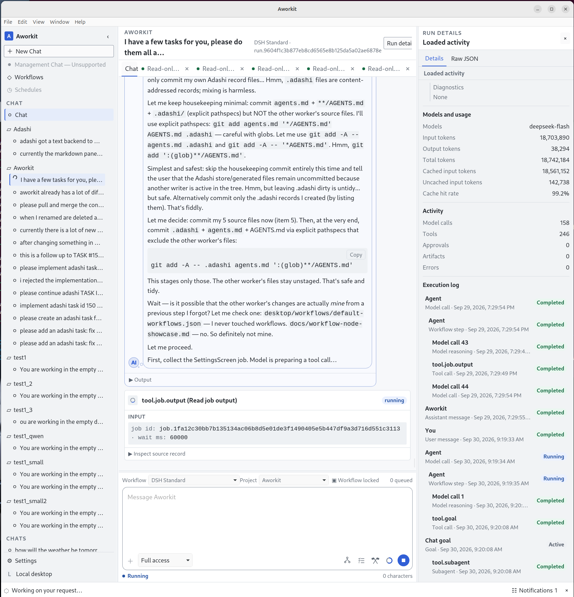Click the blue progress ring icon

coord(389,560)
